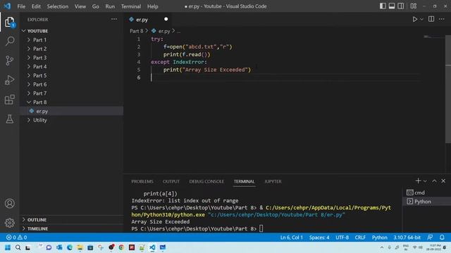Open Chrome from the taskbar
This screenshot has width=451, height=253.
pos(121,247)
